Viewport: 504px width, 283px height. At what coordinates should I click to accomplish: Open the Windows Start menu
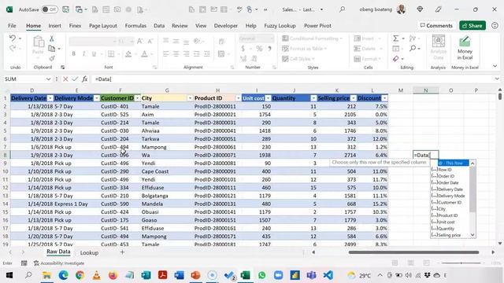pyautogui.click(x=9, y=275)
